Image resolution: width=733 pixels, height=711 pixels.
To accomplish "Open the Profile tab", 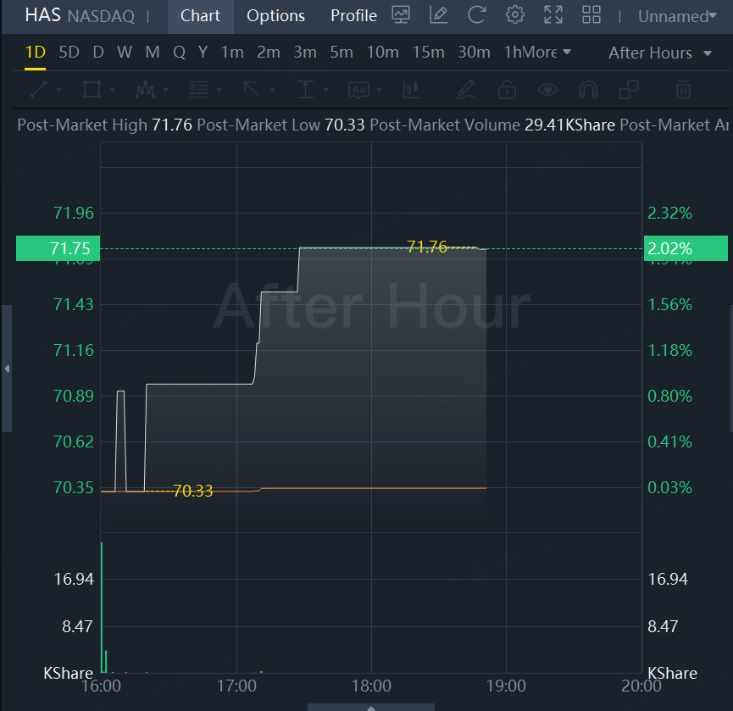I will [353, 16].
